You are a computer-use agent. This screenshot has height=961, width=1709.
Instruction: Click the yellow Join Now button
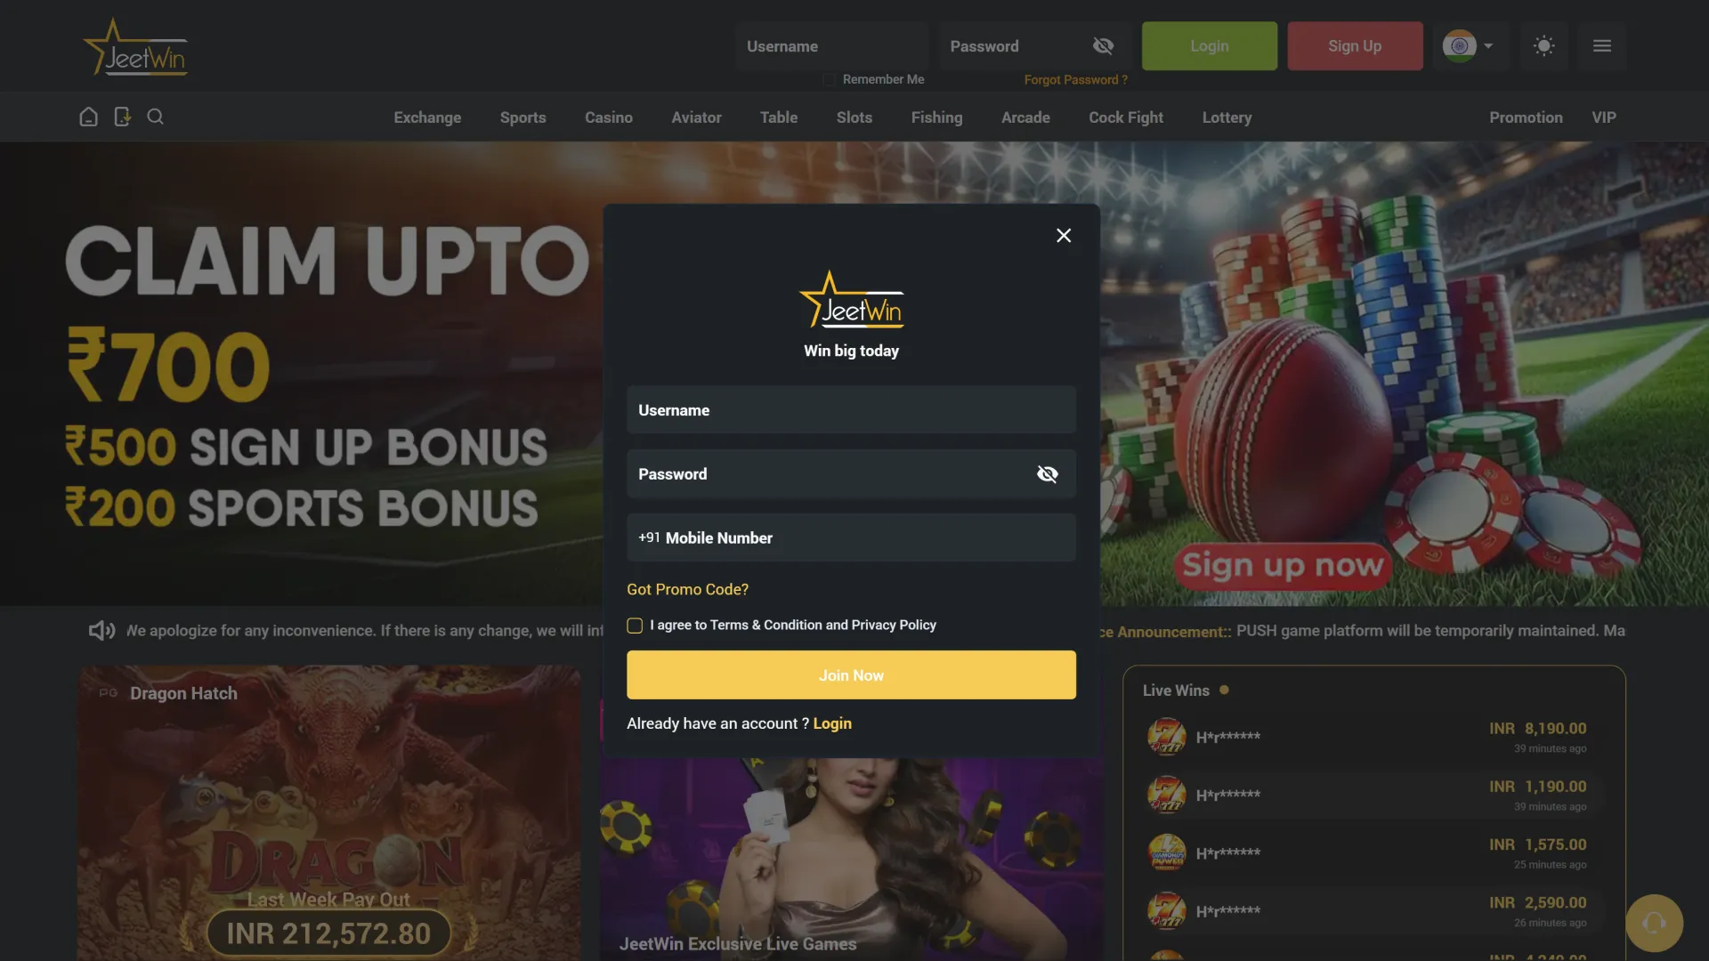point(851,674)
